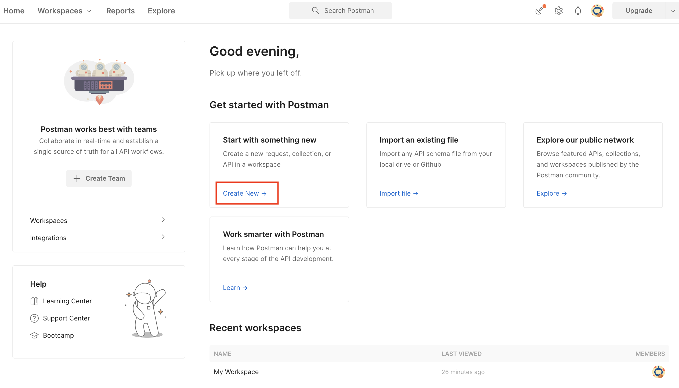679x388 pixels.
Task: Open the Support Center link
Action: pyautogui.click(x=66, y=318)
